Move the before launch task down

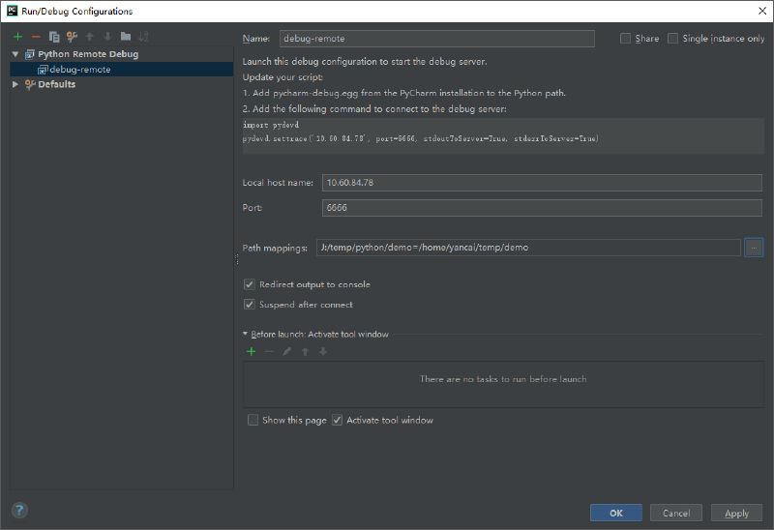pyautogui.click(x=323, y=351)
